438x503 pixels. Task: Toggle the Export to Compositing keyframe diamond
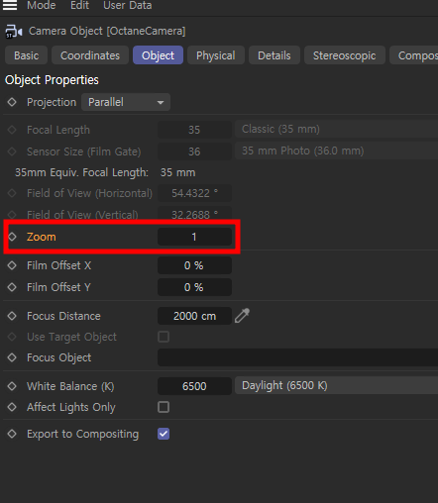coord(12,434)
